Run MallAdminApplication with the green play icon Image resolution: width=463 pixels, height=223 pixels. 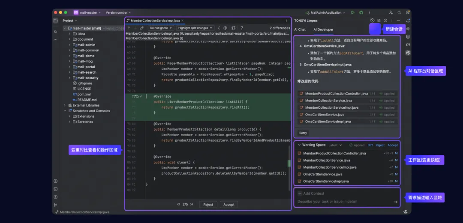(x=352, y=13)
